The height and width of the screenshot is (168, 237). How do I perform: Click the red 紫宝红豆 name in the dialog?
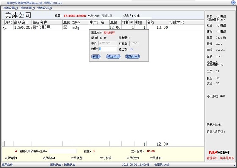pyautogui.click(x=109, y=33)
